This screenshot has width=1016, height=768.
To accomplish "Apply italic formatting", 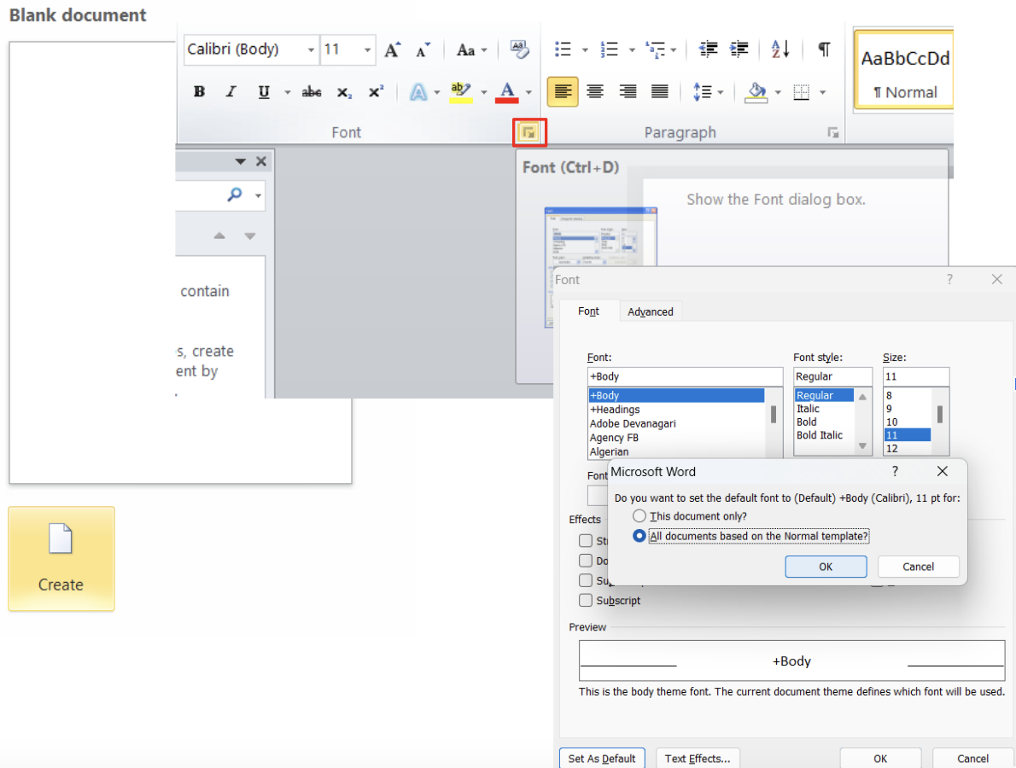I will point(231,91).
